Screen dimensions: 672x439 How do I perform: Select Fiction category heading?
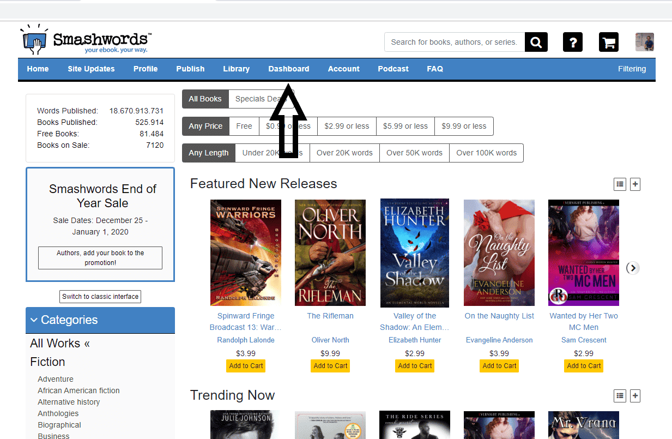click(x=47, y=362)
